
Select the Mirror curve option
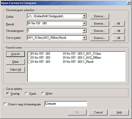point(43,93)
